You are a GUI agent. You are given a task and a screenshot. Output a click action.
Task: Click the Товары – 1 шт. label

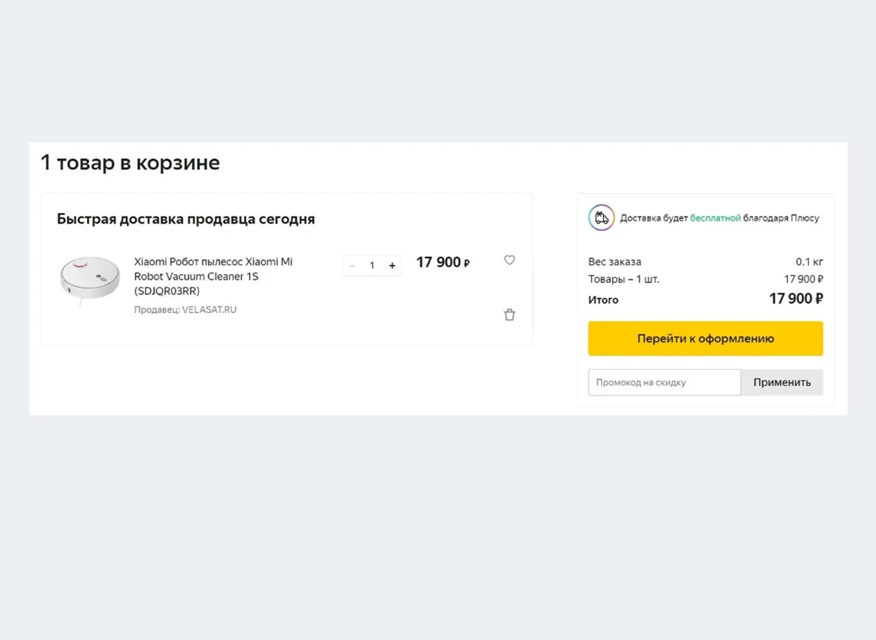[x=624, y=280]
